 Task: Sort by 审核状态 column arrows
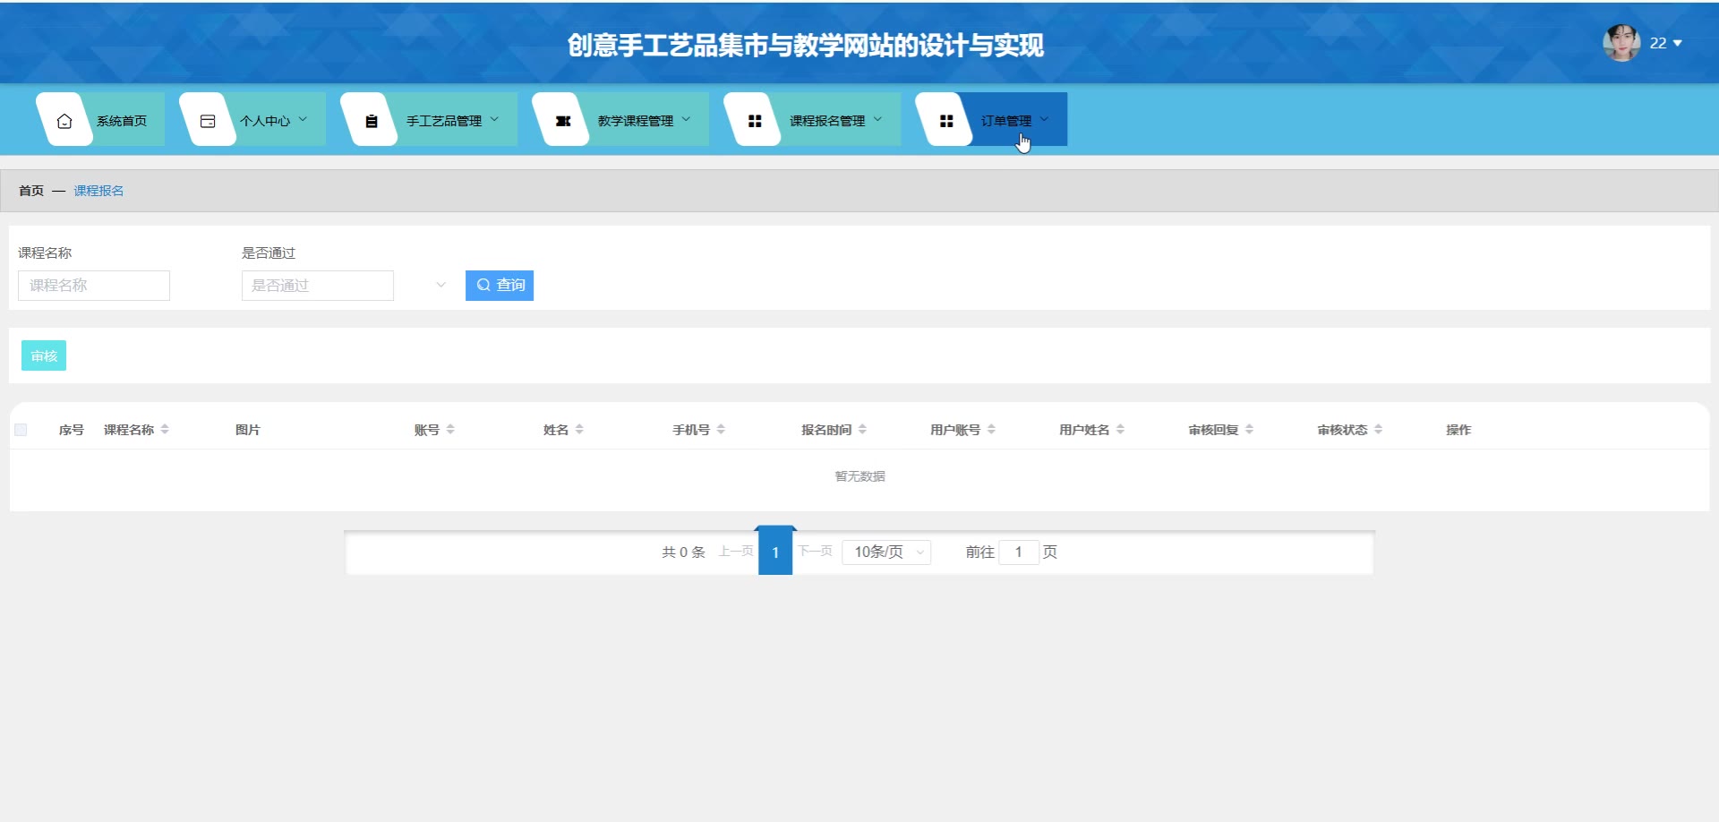(x=1378, y=430)
